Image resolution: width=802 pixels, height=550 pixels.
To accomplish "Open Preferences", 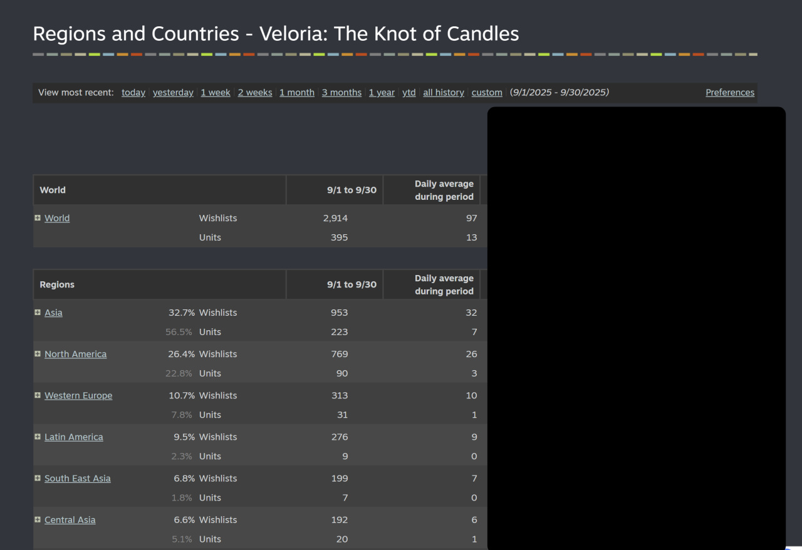I will coord(730,93).
